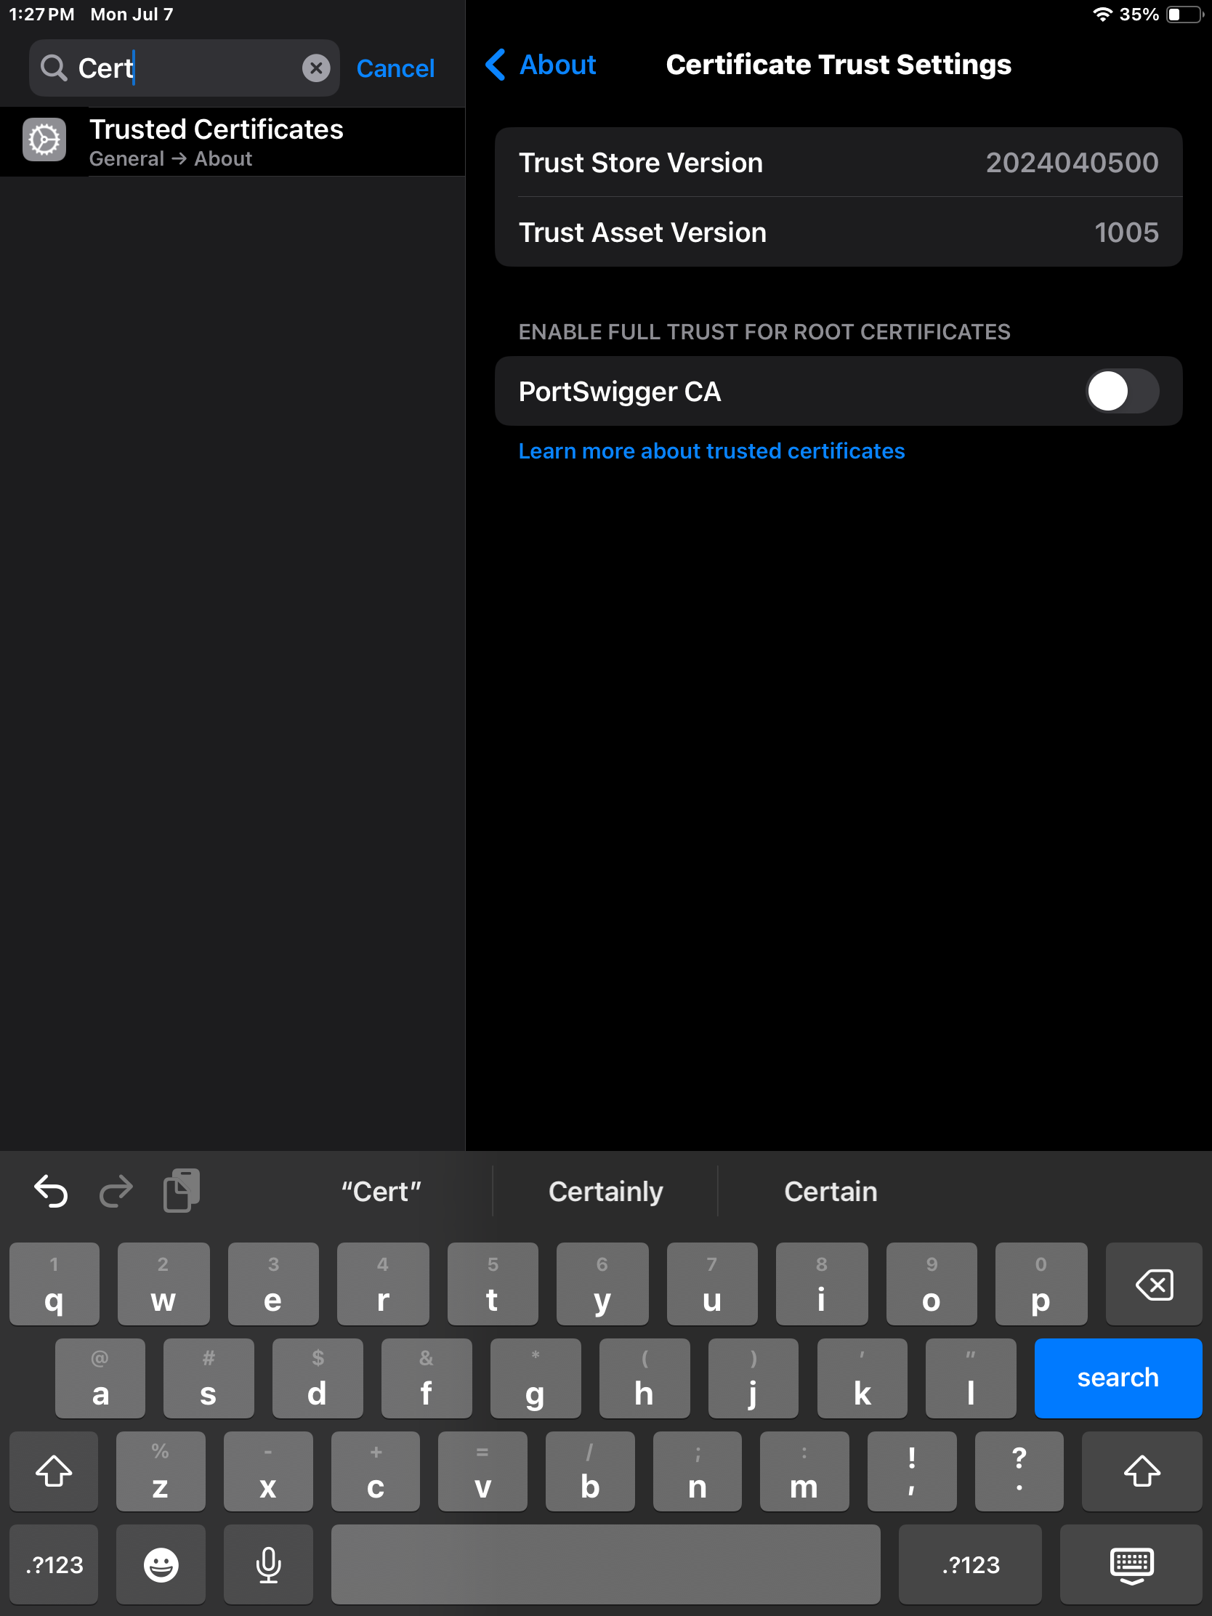The width and height of the screenshot is (1212, 1616).
Task: Tap the v key
Action: point(483,1471)
